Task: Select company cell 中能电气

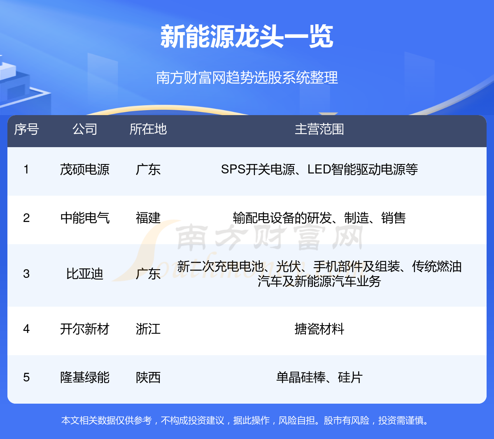Action: click(85, 217)
